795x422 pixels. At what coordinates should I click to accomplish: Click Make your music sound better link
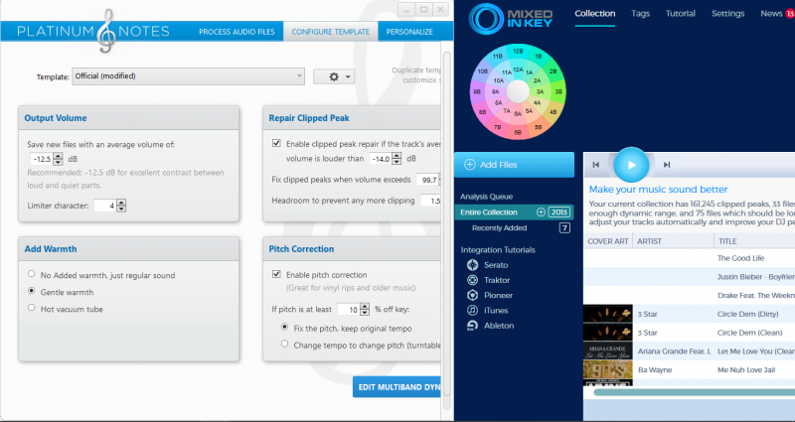pyautogui.click(x=658, y=190)
